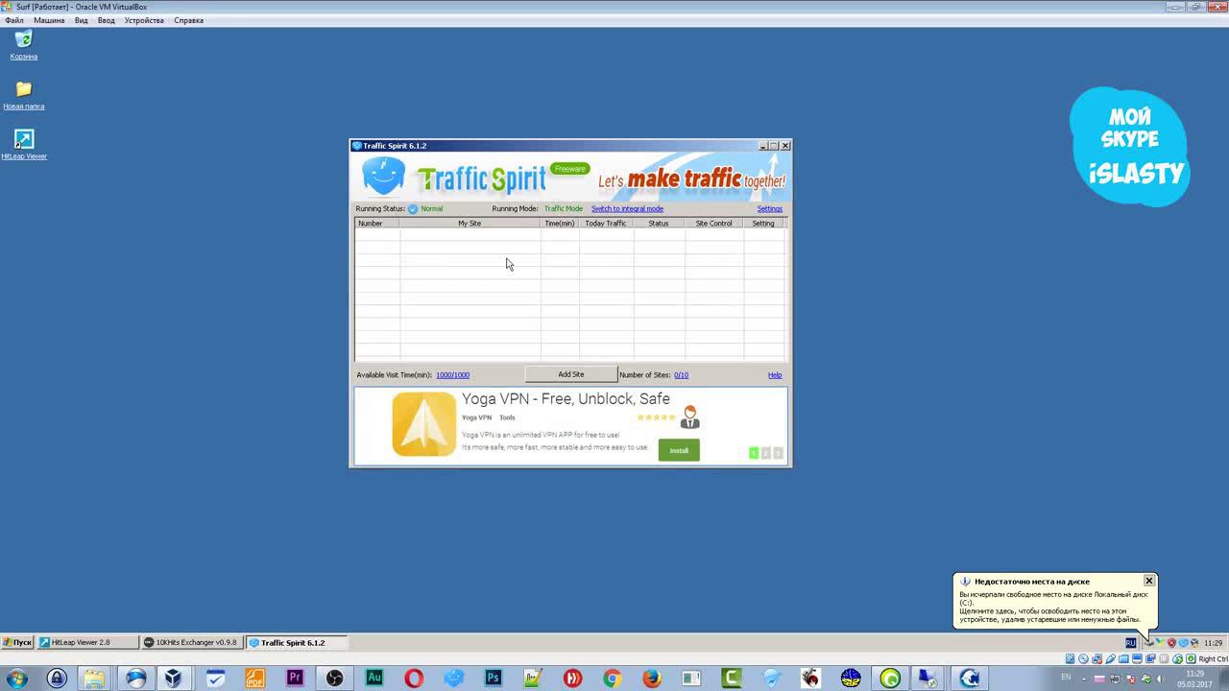Click the Setting column header
Viewport: 1229px width, 691px height.
[x=763, y=223]
